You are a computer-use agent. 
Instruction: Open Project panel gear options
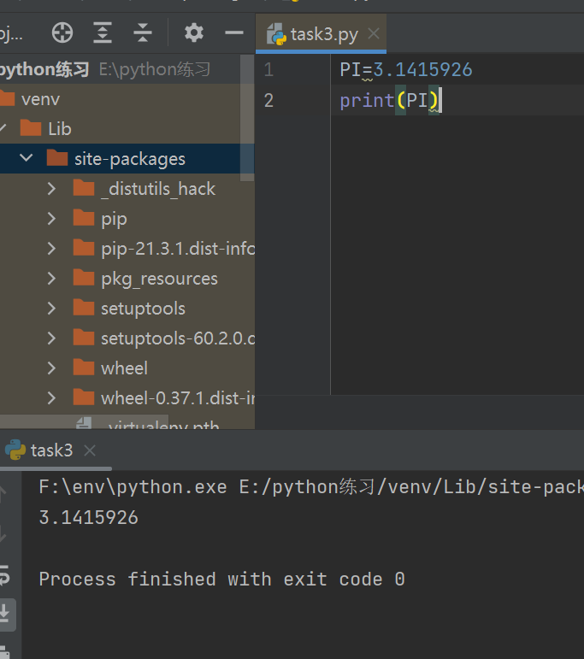click(x=194, y=32)
